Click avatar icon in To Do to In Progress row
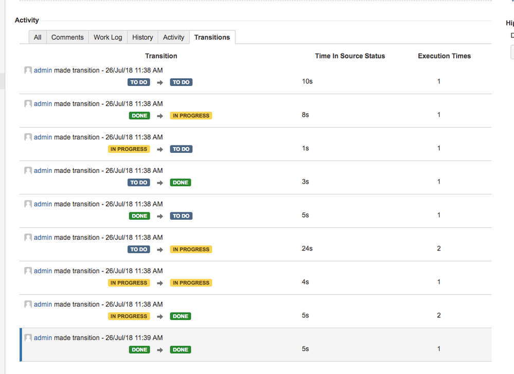 [28, 237]
